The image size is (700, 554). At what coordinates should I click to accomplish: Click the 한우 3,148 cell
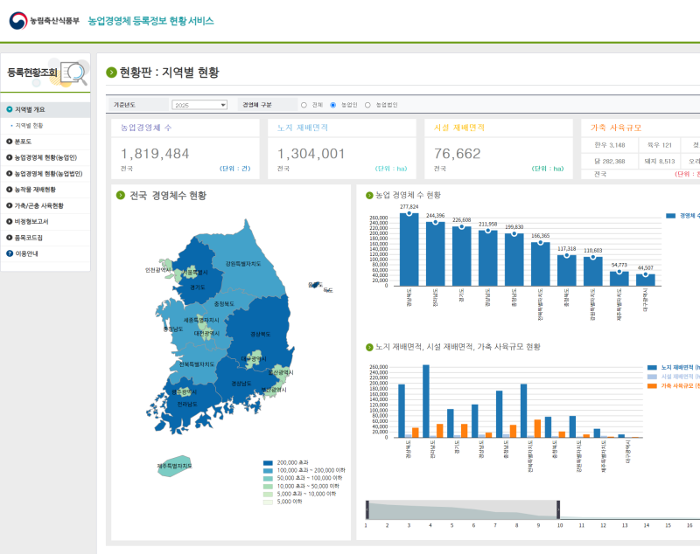tap(609, 145)
